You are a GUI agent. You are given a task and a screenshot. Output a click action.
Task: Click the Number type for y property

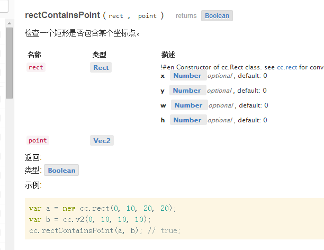187,91
